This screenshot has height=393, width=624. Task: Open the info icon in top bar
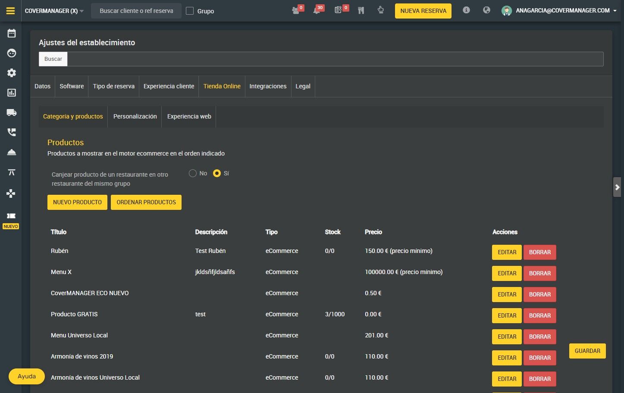(x=466, y=10)
